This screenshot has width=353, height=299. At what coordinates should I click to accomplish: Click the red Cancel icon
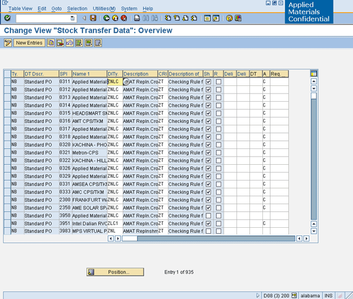click(124, 18)
